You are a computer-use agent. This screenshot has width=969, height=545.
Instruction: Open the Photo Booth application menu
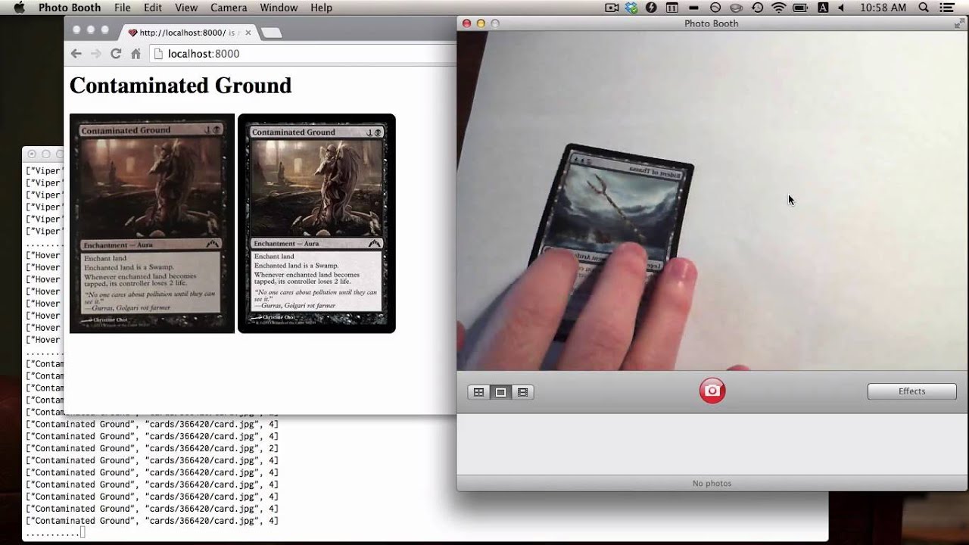[70, 8]
